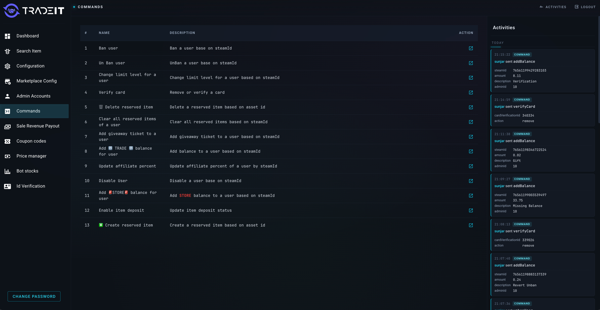Screen dimensions: 600x310
Task: Open ACTIVITIES in the top bar
Action: 553,7
